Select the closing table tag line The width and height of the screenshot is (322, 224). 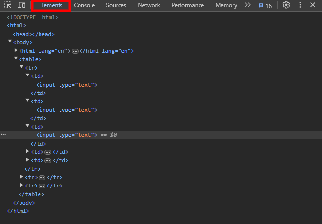(x=33, y=194)
